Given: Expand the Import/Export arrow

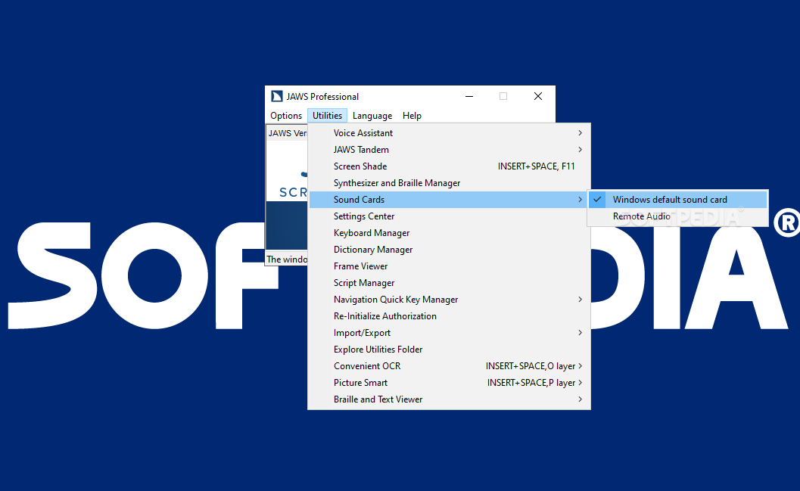Looking at the screenshot, I should tap(580, 333).
